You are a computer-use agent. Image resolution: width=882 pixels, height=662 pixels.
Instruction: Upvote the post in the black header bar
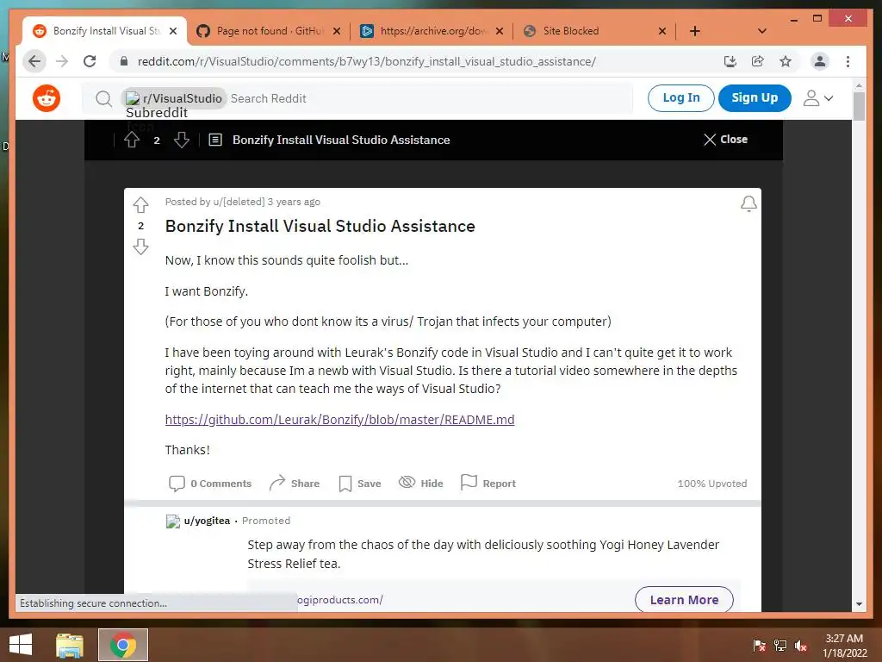pyautogui.click(x=132, y=140)
